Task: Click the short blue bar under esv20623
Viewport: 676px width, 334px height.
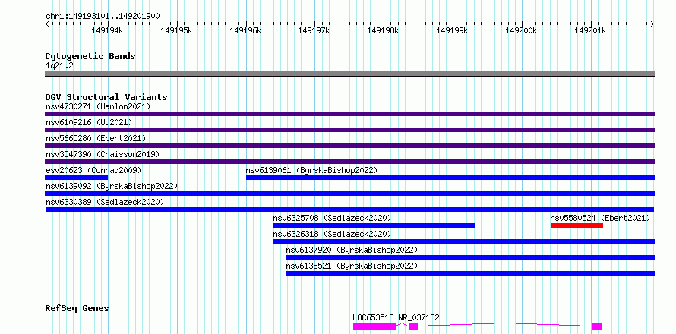Action: pos(76,178)
